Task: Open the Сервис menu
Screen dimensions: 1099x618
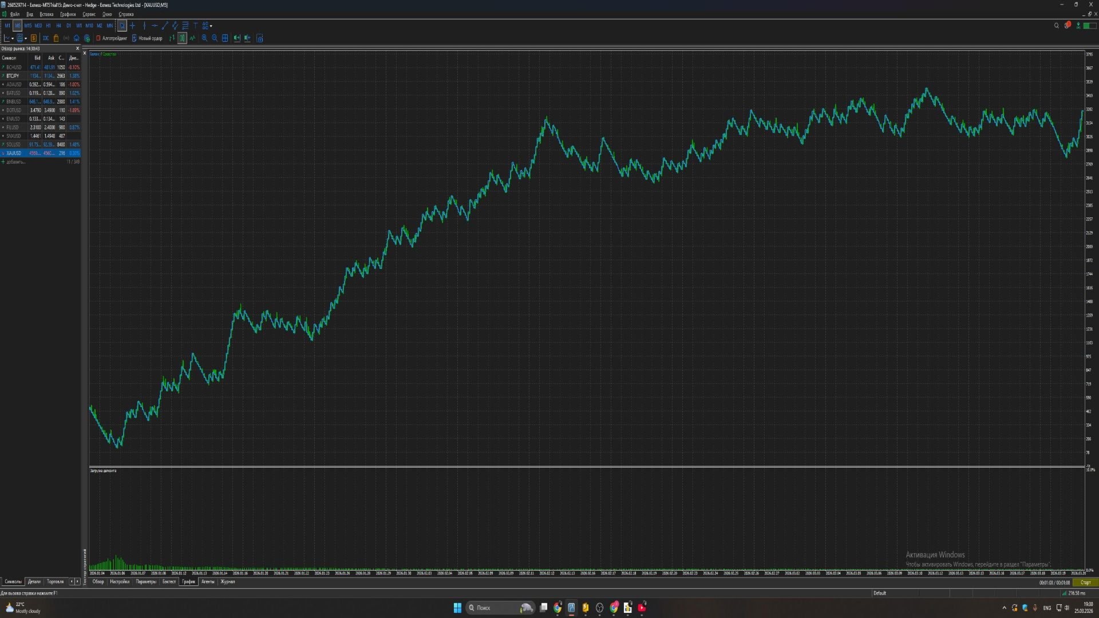Action: (x=89, y=14)
